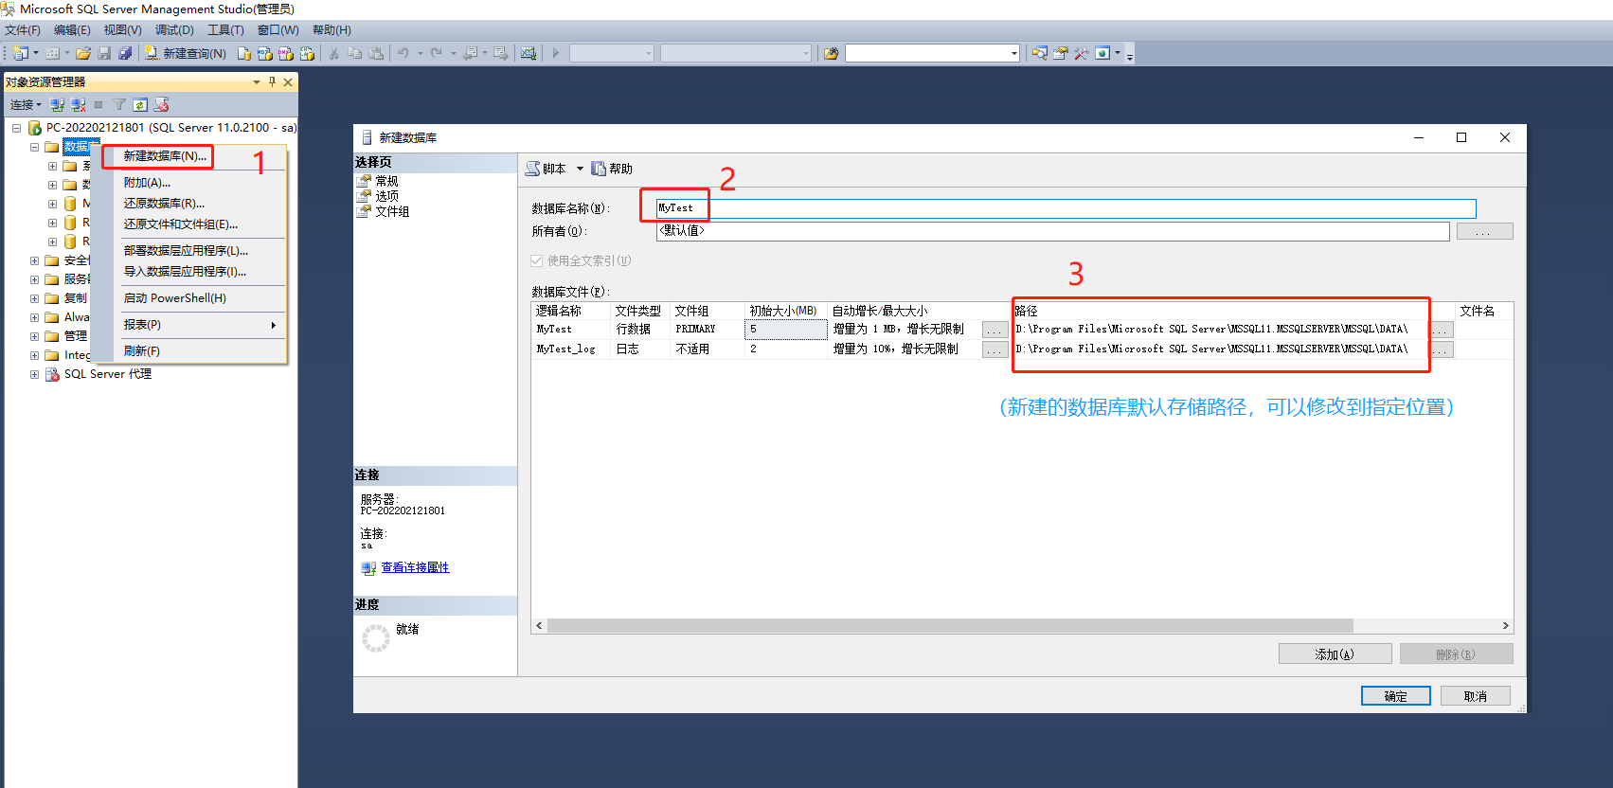Screen dimensions: 1613x788
Task: Open the 常规 page in 选择页
Action: click(x=386, y=180)
